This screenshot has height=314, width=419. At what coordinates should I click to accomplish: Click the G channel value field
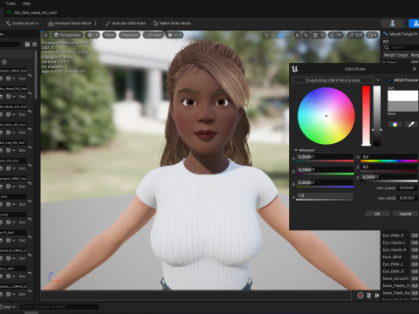point(325,170)
